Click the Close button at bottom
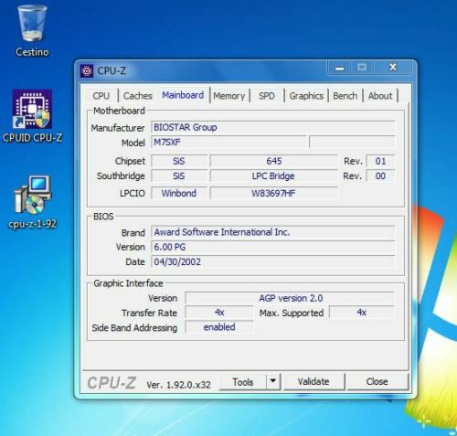Screen dimensions: 457x436 pos(377,381)
